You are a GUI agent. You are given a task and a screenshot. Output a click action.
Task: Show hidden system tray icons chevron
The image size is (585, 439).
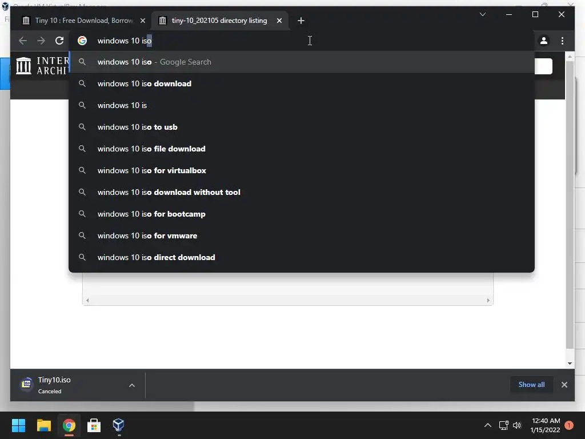[487, 425]
